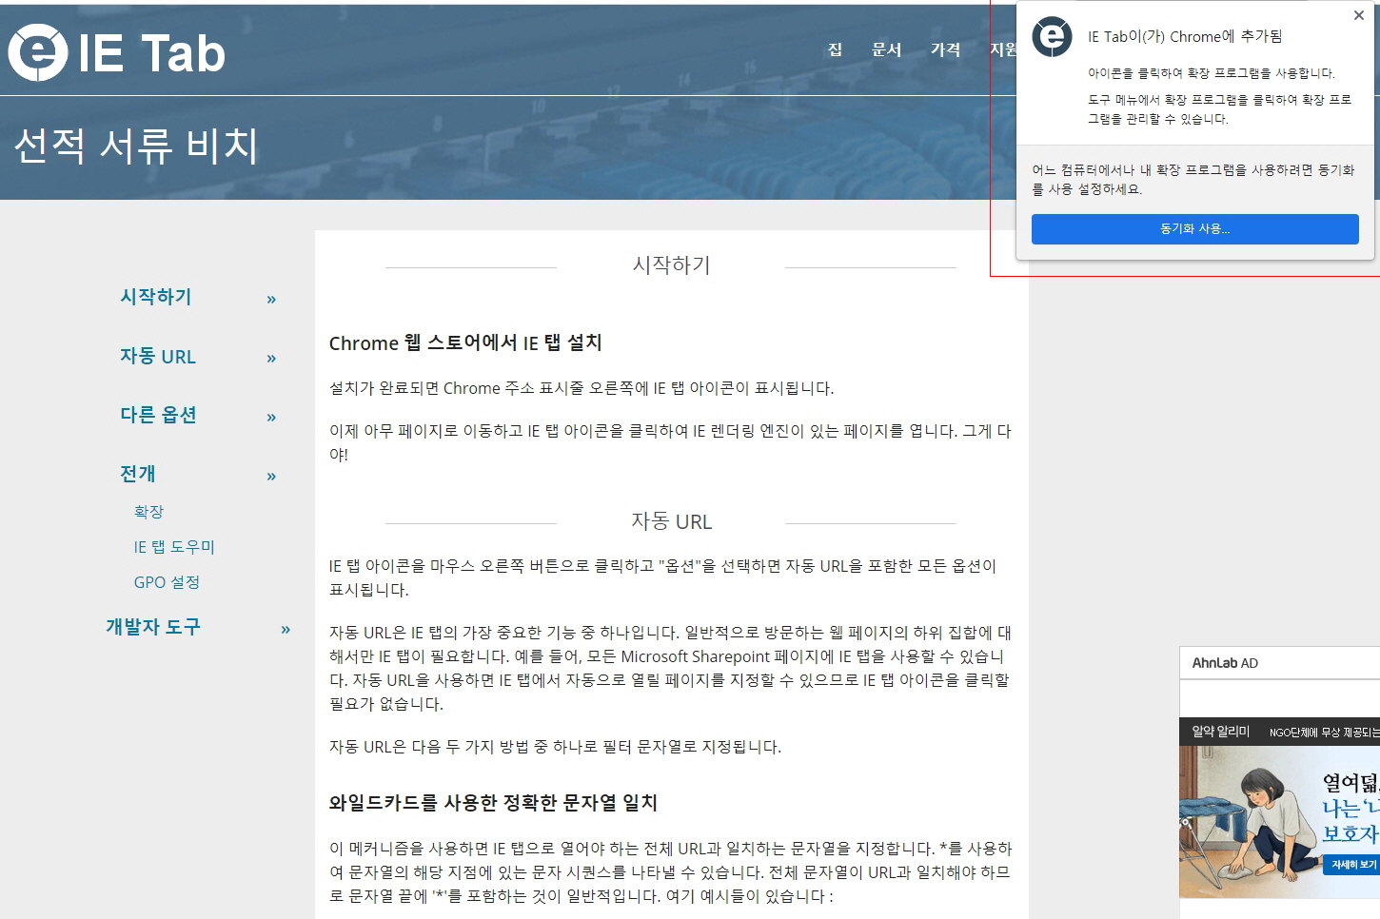This screenshot has height=919, width=1380.
Task: Click the 자동 URL section heading in content
Action: pos(671,521)
